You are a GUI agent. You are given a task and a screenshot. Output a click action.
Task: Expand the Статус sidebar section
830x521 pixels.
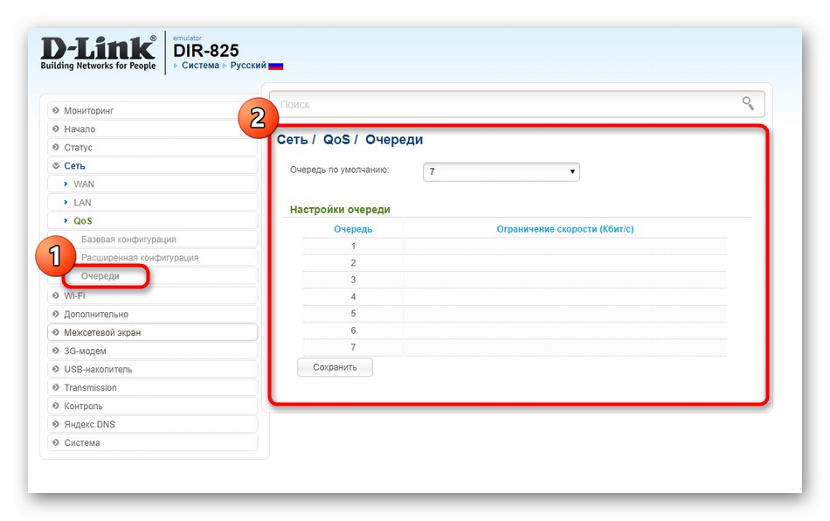point(152,147)
